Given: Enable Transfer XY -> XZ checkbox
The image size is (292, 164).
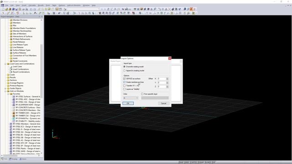Looking at the screenshot, I should 125,86.
